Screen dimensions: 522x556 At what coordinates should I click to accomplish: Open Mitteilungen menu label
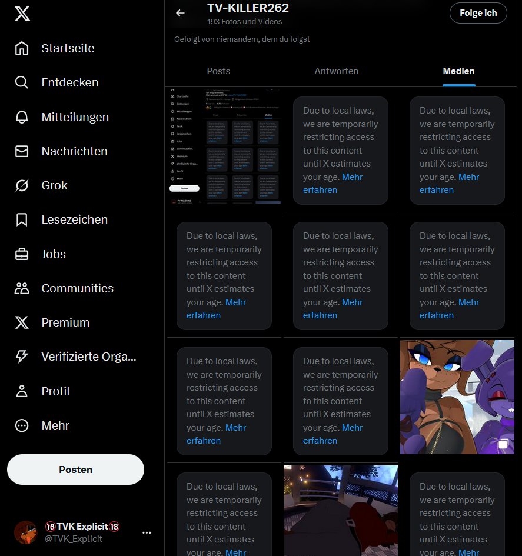point(75,116)
